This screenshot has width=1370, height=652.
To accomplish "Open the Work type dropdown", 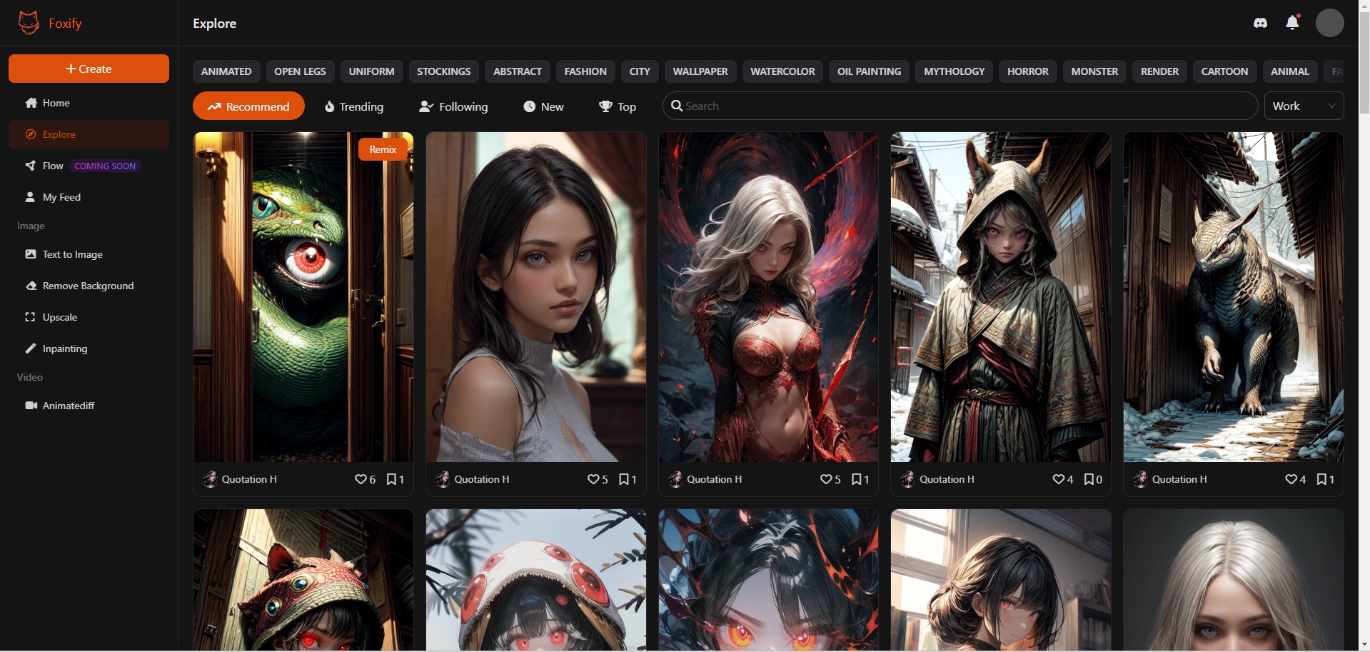I will pos(1304,106).
